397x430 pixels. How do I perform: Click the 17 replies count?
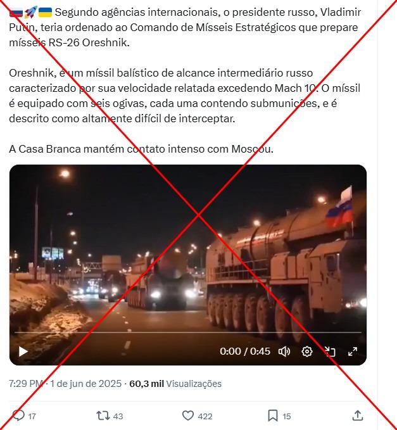point(32,416)
